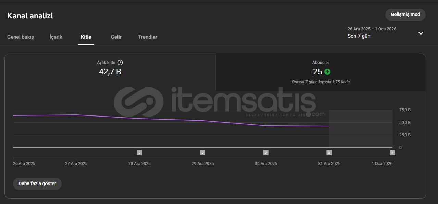
Task: Click the Gelişmiş mod button
Action: tap(405, 15)
